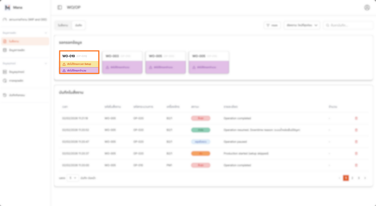Click the purple warning triangle icon on WO-010
This screenshot has width=376, height=206.
pos(64,71)
